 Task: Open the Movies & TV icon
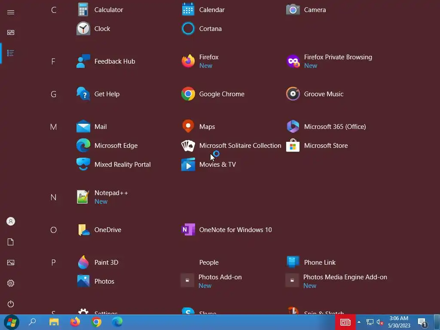coord(188,164)
